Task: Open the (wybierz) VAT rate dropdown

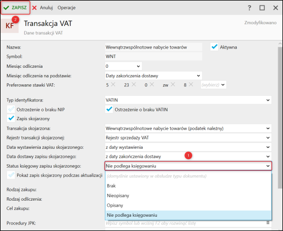Action: point(214,85)
